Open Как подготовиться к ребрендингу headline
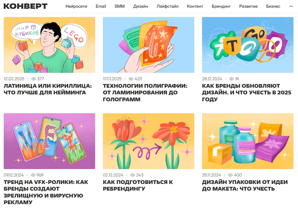The width and height of the screenshot is (298, 210). pos(138,185)
